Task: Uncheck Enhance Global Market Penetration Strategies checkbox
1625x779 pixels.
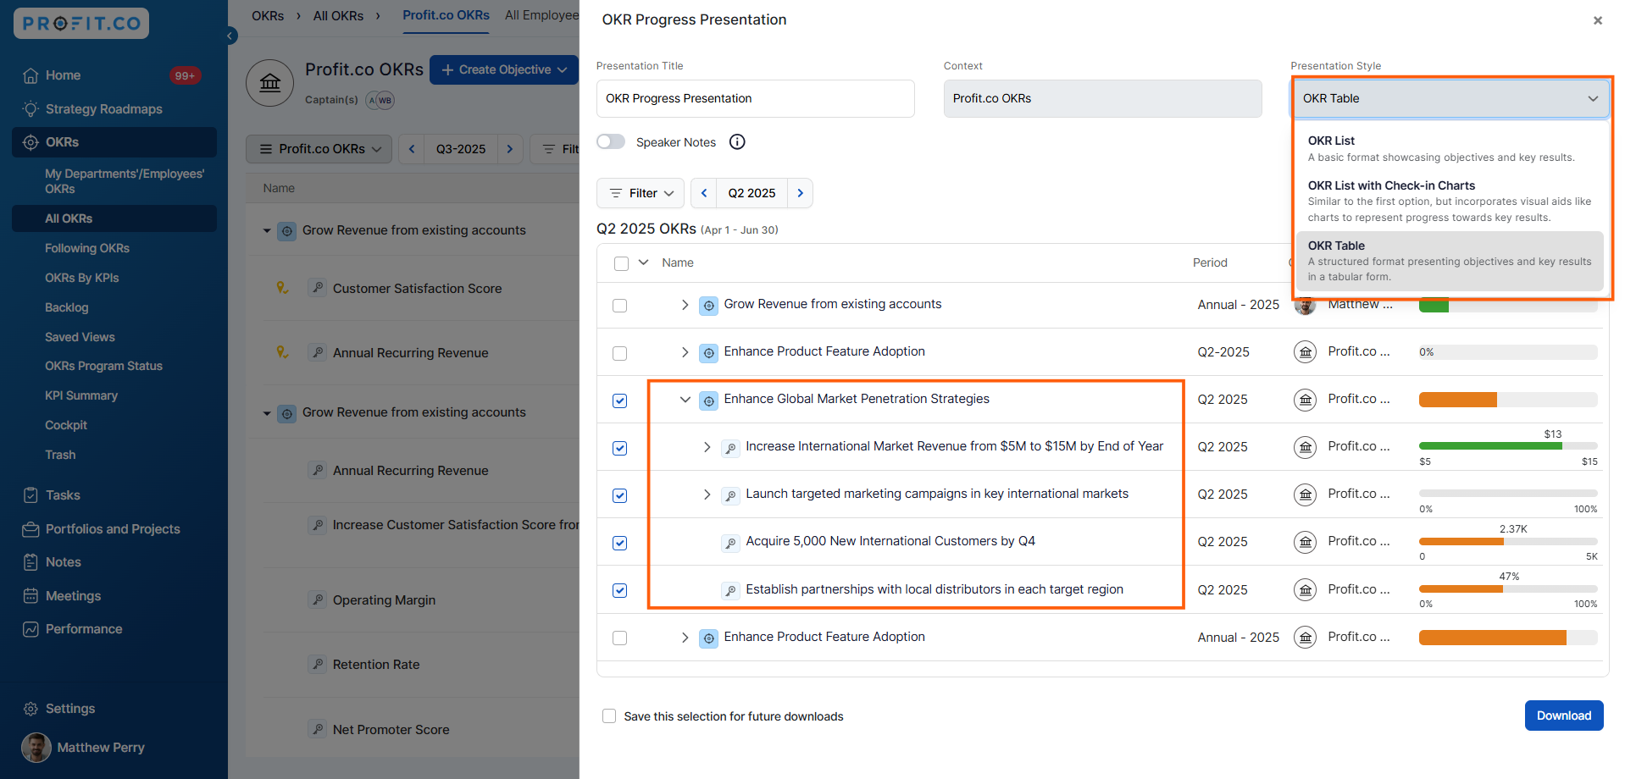Action: (x=620, y=401)
